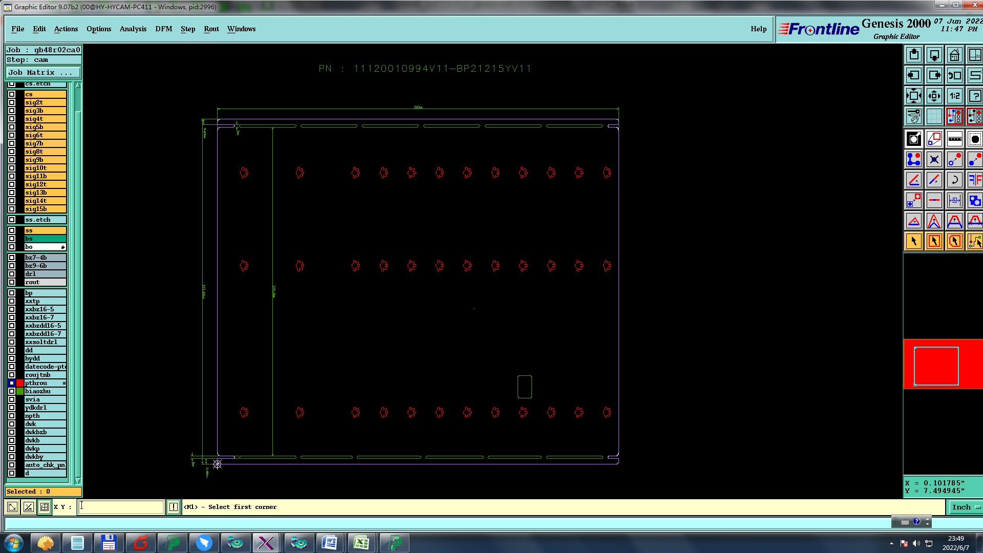This screenshot has width=983, height=553.
Task: Click the red overview navigation thumbnail
Action: [x=943, y=364]
